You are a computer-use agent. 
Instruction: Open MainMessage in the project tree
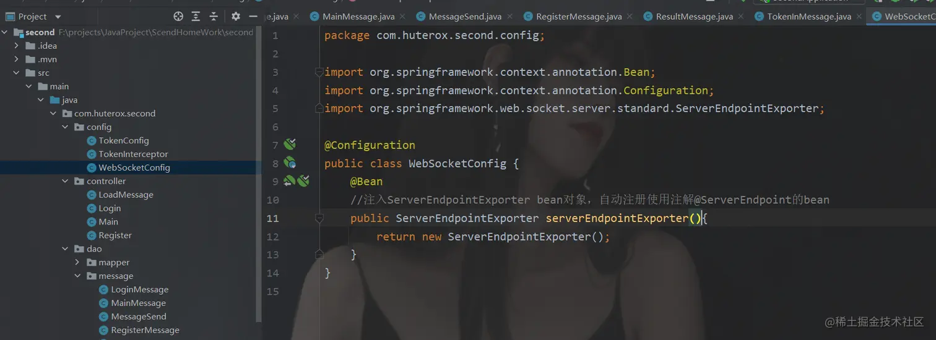138,303
